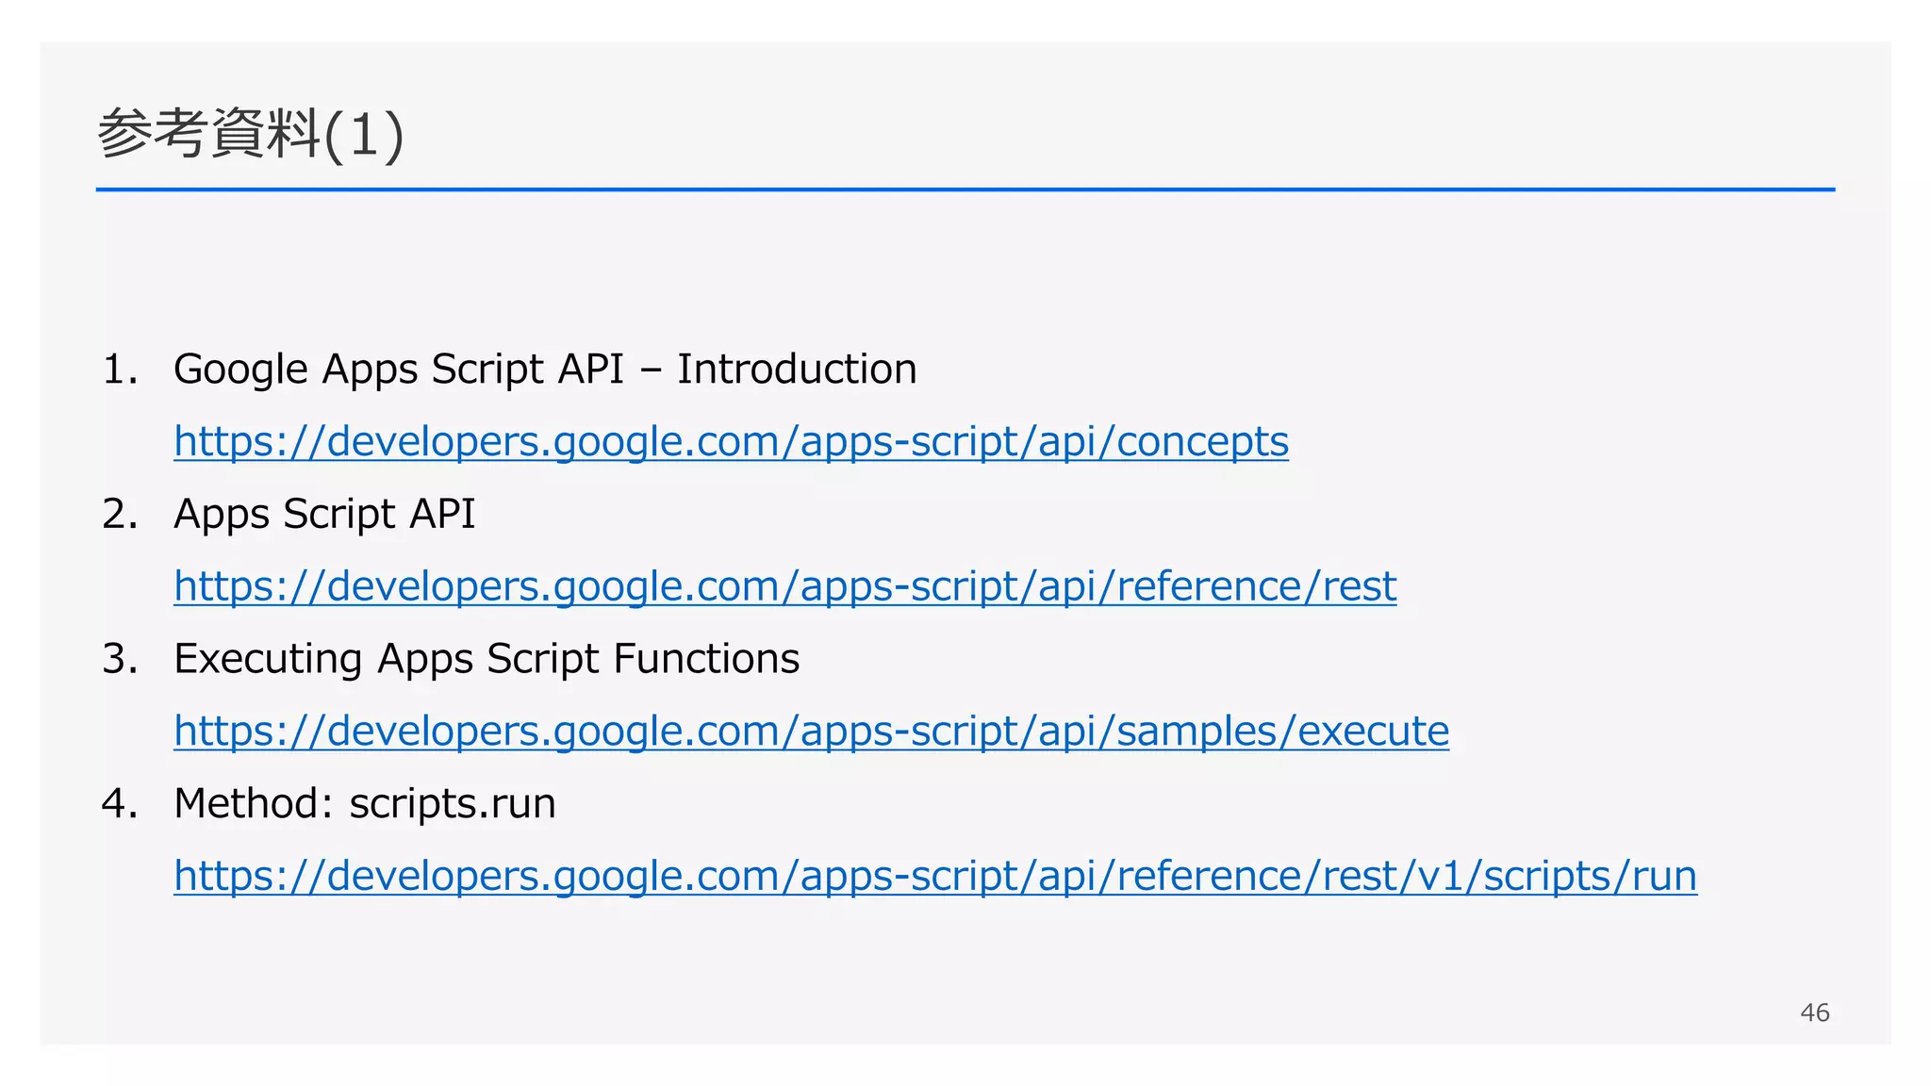Open the rest/v1/scripts/run link

(934, 876)
